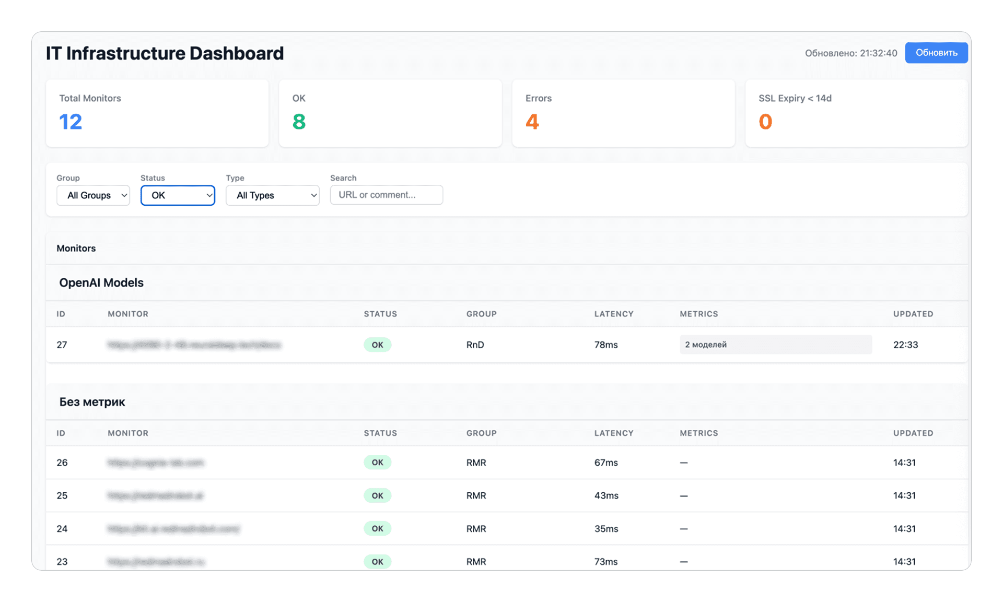1003x602 pixels.
Task: Click the OK status badge in row 24
Action: 377,528
